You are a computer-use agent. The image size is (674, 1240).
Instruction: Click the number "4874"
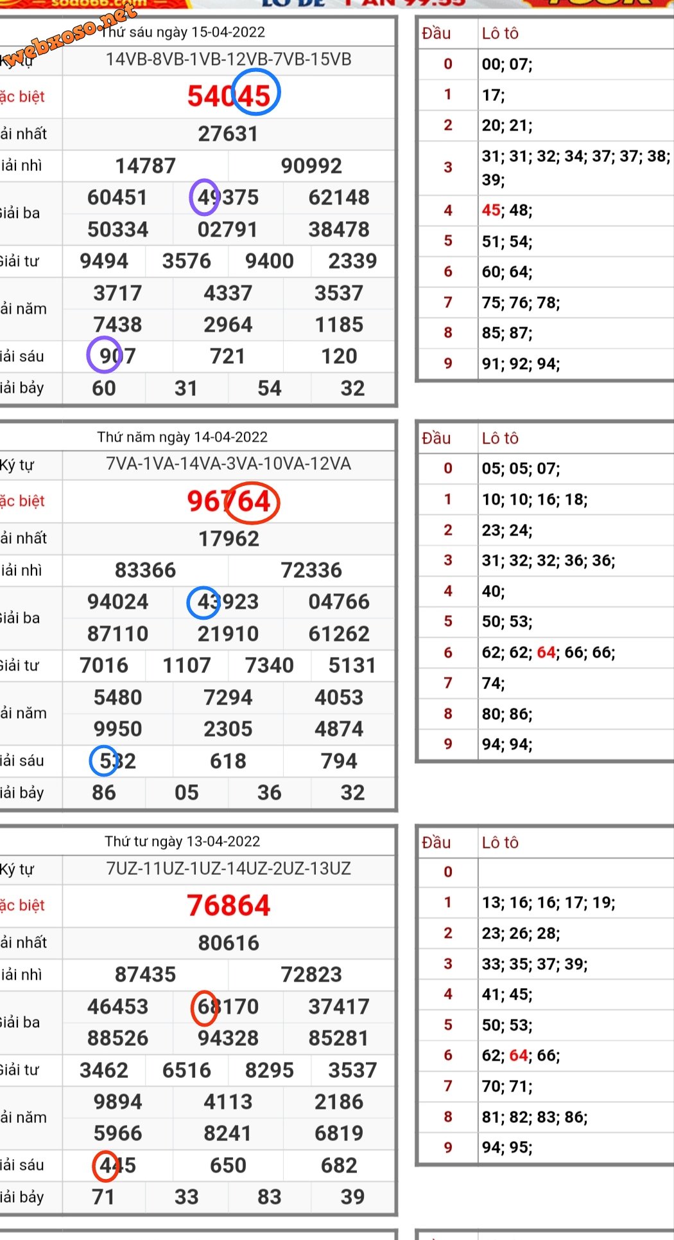(x=339, y=729)
